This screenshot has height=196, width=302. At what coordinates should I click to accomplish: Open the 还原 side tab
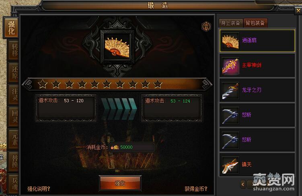tap(14, 73)
